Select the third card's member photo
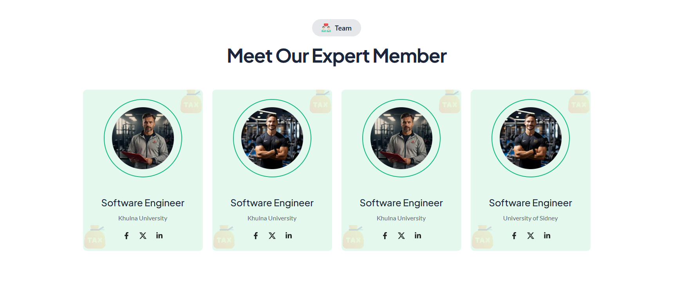This screenshot has height=283, width=692. [401, 138]
